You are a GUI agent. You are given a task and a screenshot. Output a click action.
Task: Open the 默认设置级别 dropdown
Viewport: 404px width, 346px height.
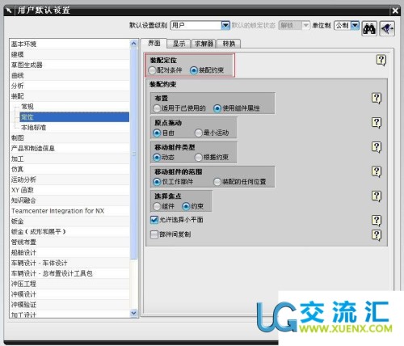click(x=225, y=26)
